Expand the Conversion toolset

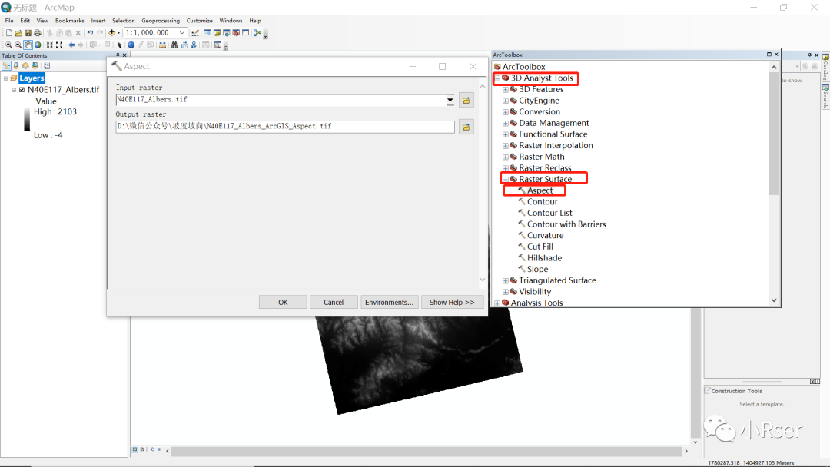(x=506, y=112)
